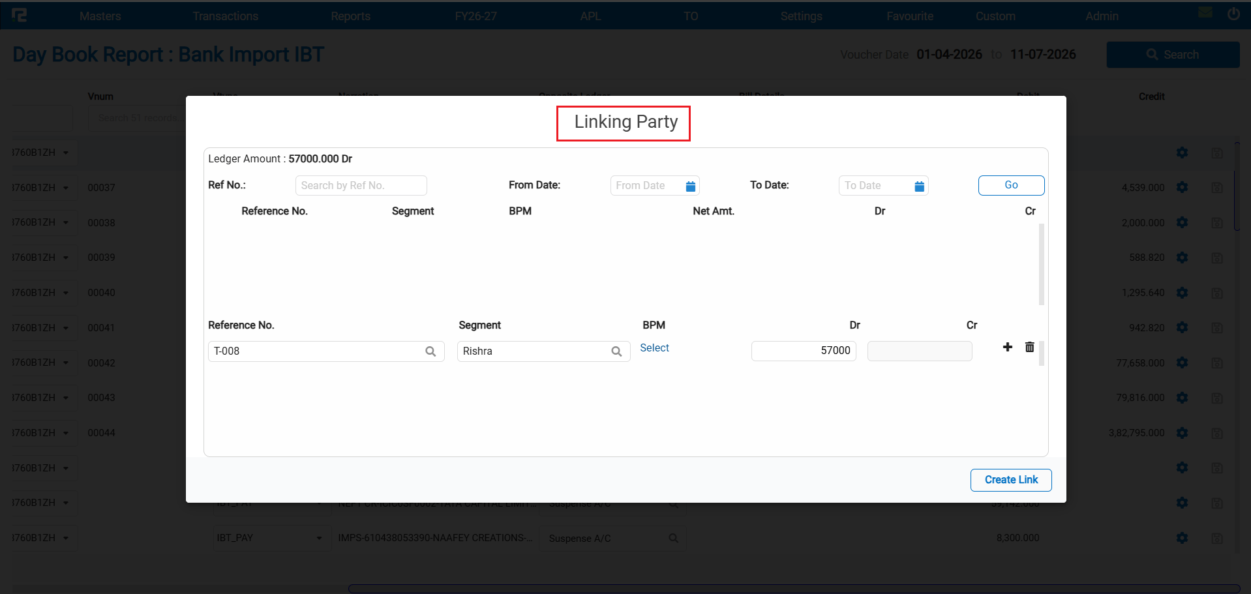Click the Create Link button
Screen dimensions: 1251x594
click(x=1011, y=480)
